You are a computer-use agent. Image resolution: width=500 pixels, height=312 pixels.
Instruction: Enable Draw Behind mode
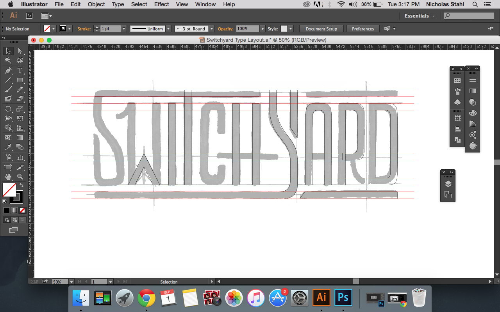click(x=14, y=220)
